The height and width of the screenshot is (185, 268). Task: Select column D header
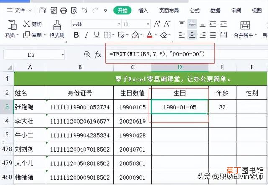point(180,67)
